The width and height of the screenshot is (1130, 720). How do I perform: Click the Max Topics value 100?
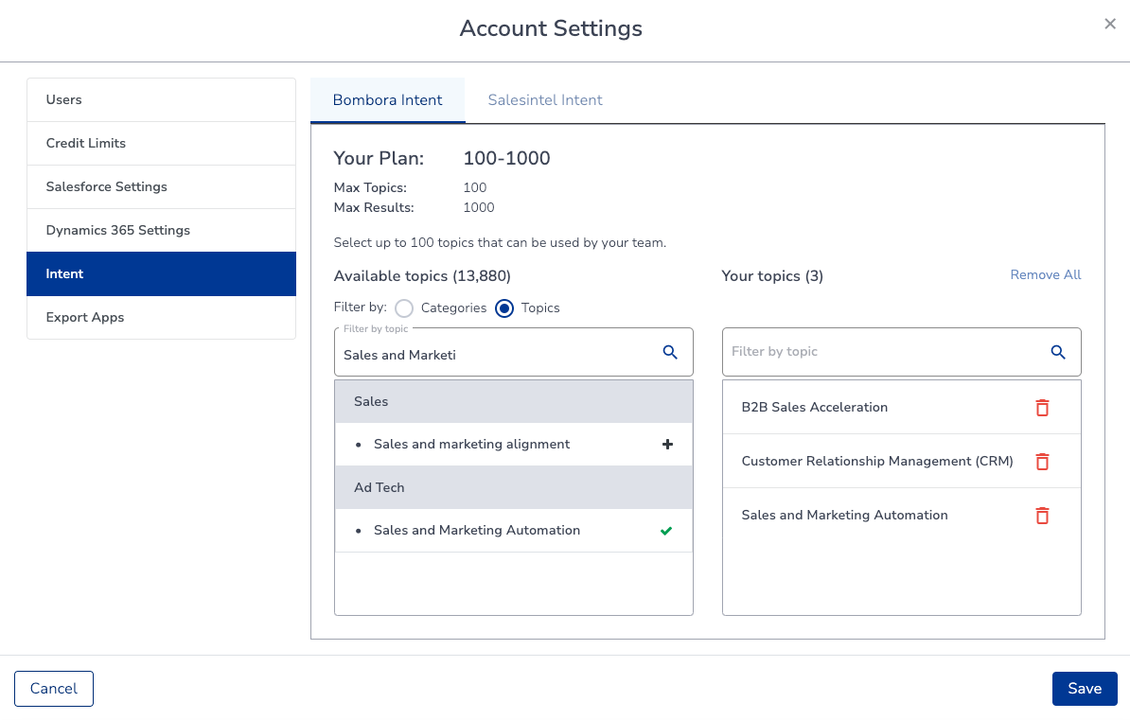(475, 187)
